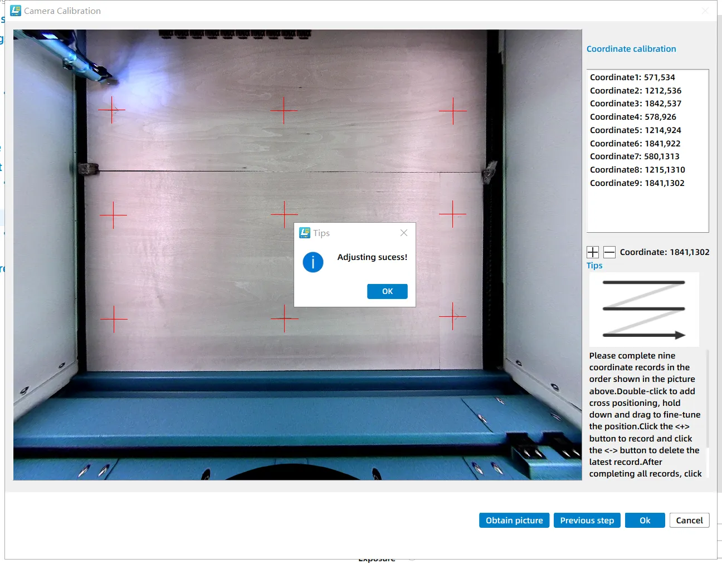The width and height of the screenshot is (722, 564).
Task: Click the Tips dialog app icon
Action: tap(305, 233)
